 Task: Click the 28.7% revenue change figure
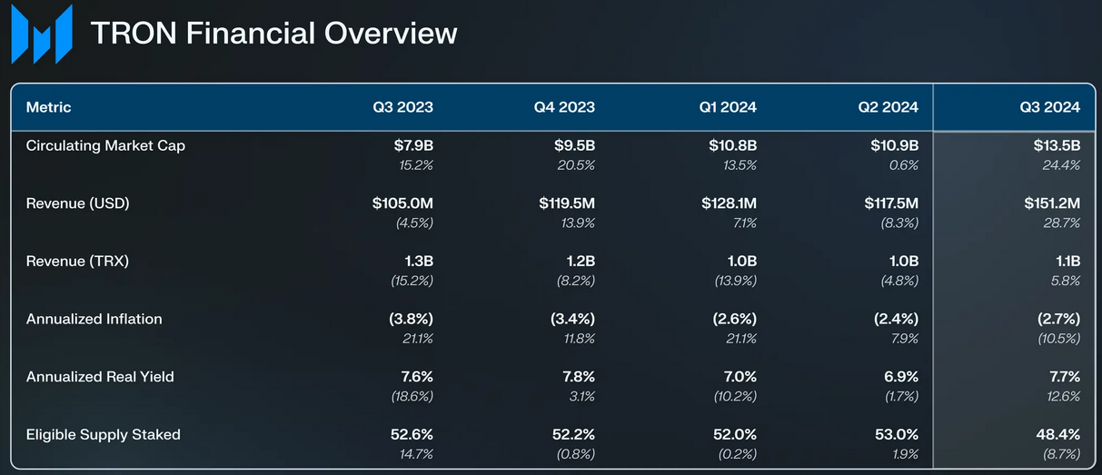(x=1062, y=223)
